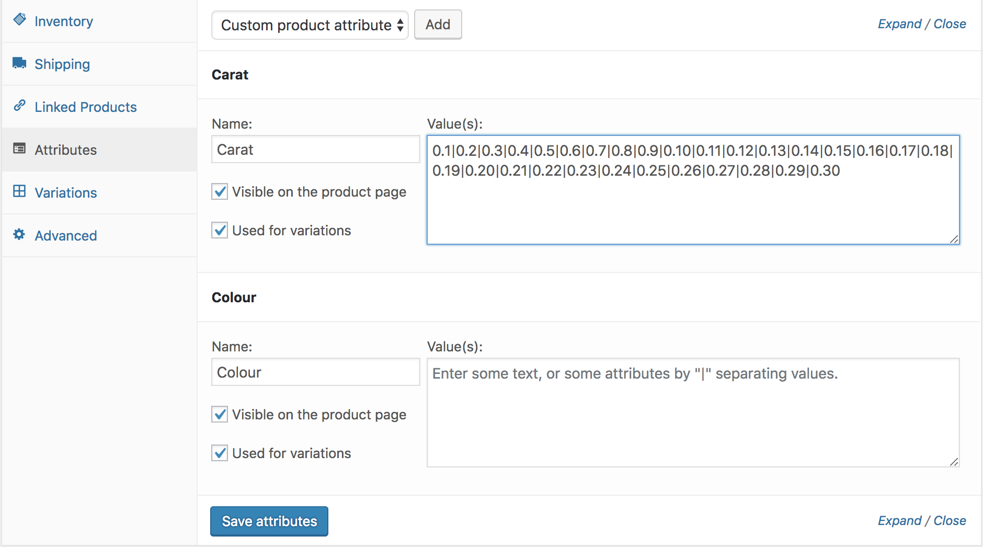Collapse the Carat attribute header
The image size is (983, 547).
click(589, 75)
